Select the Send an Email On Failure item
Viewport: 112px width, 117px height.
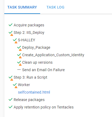(x=43, y=70)
